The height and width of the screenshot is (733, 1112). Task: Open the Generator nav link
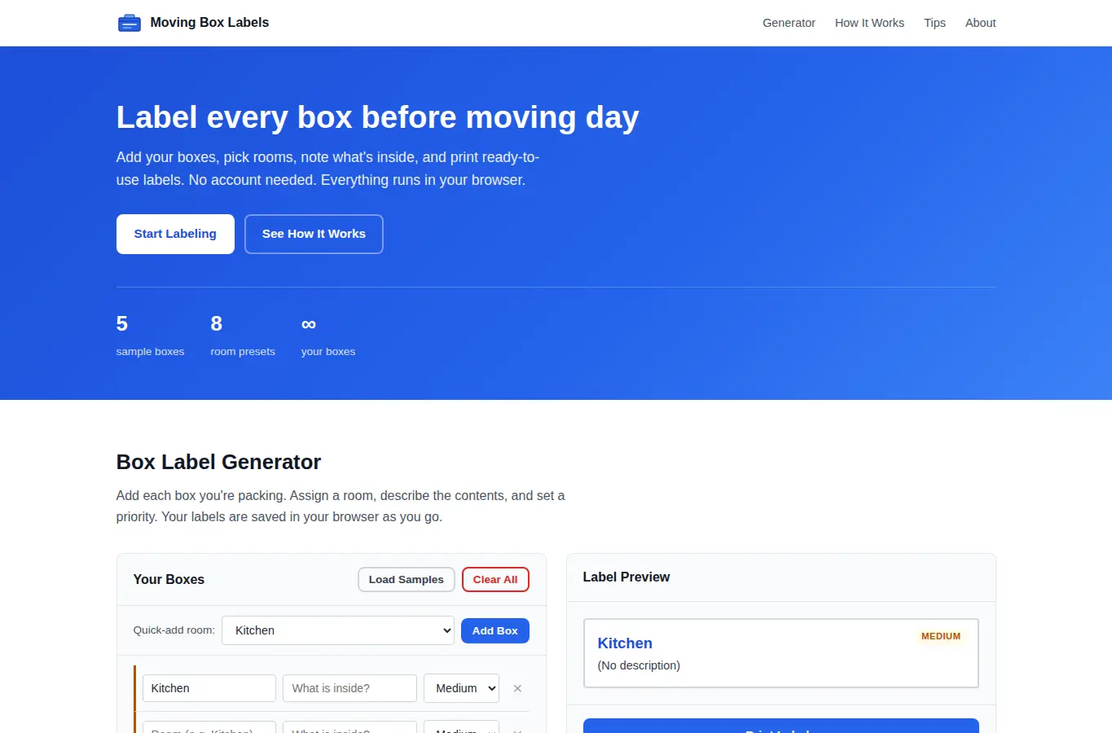tap(789, 23)
